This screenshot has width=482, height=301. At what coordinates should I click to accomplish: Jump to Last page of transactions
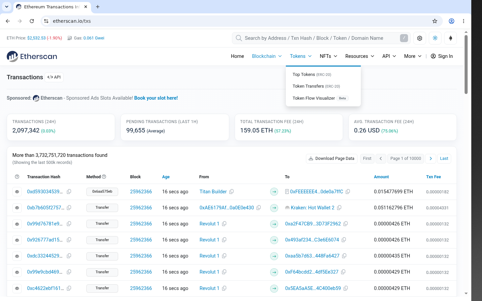pyautogui.click(x=444, y=159)
